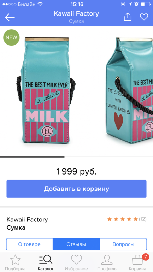Screen dimensions: 153x272
Task: Tap the back arrow in header
Action: click(x=10, y=17)
